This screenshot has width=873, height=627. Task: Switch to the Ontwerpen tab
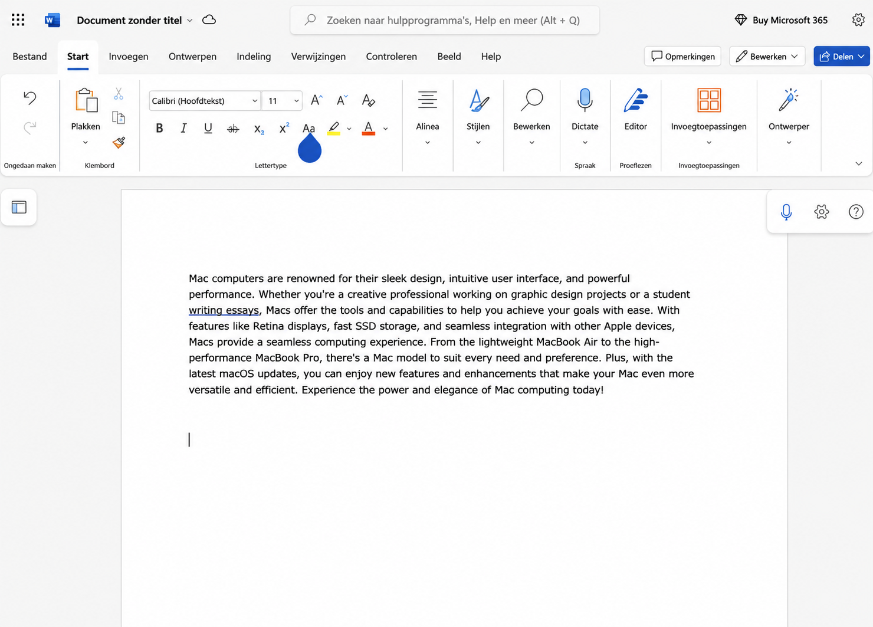pyautogui.click(x=192, y=56)
